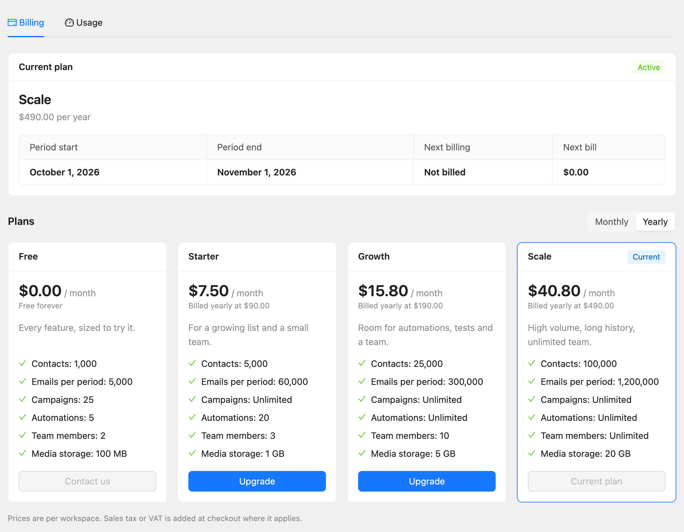Click the October 1, 2026 period start cell
Viewport: 684px width, 532px height.
point(113,172)
